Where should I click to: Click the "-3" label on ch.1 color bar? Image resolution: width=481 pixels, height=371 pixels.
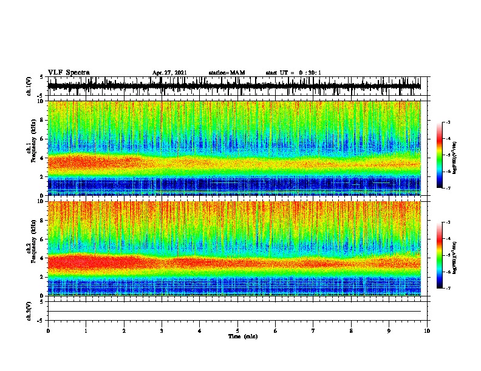[448, 122]
